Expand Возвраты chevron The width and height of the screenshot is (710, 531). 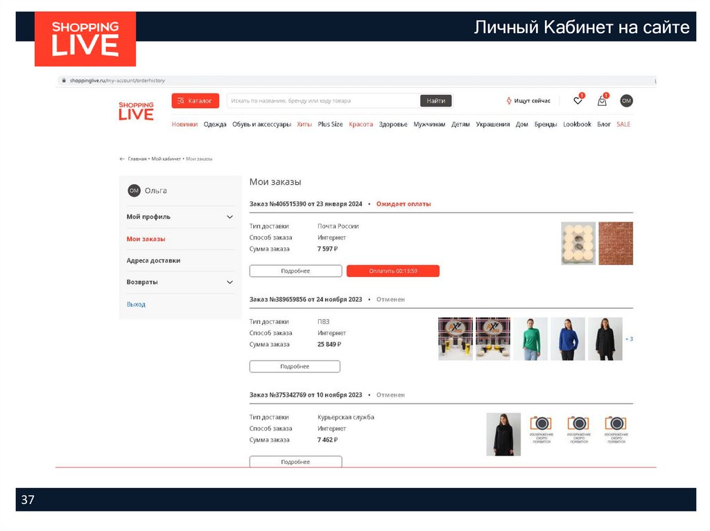click(230, 282)
